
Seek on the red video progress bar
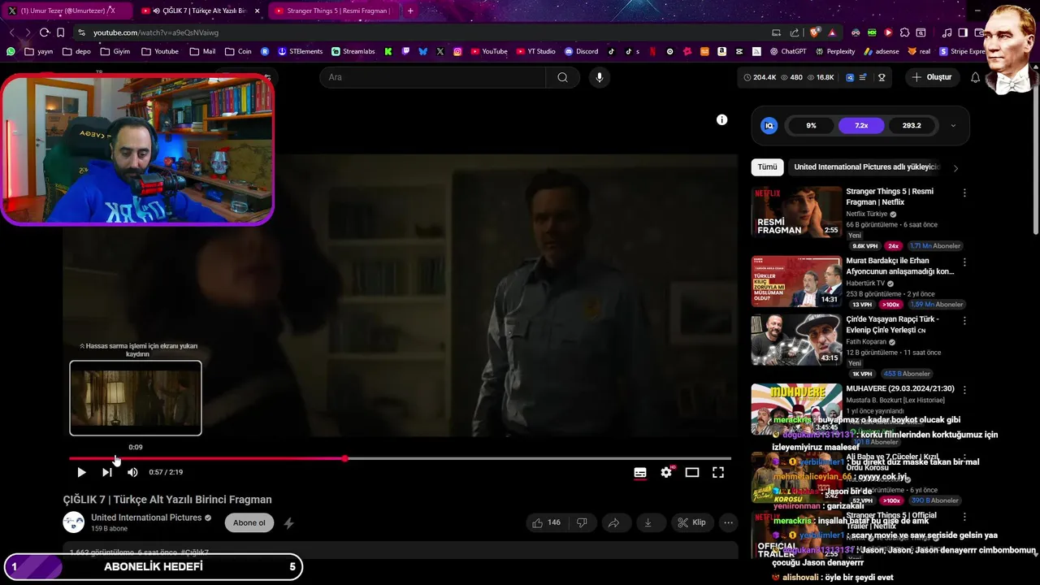(400, 458)
